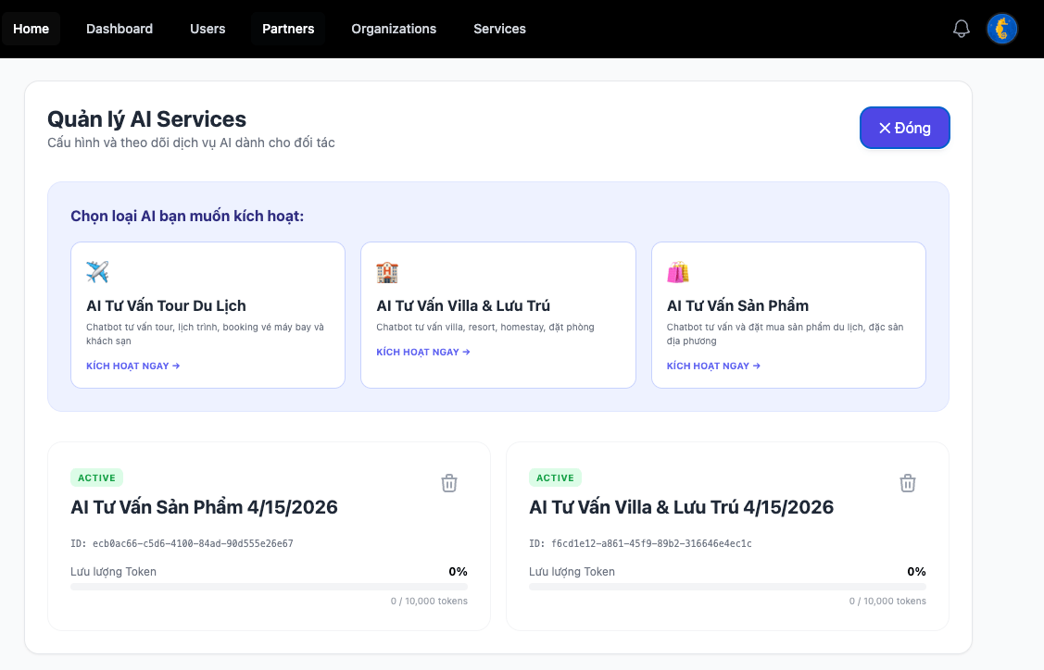Delete AI Tư Vấn Sản Phẩm using trash icon
The image size is (1044, 670).
pos(449,482)
